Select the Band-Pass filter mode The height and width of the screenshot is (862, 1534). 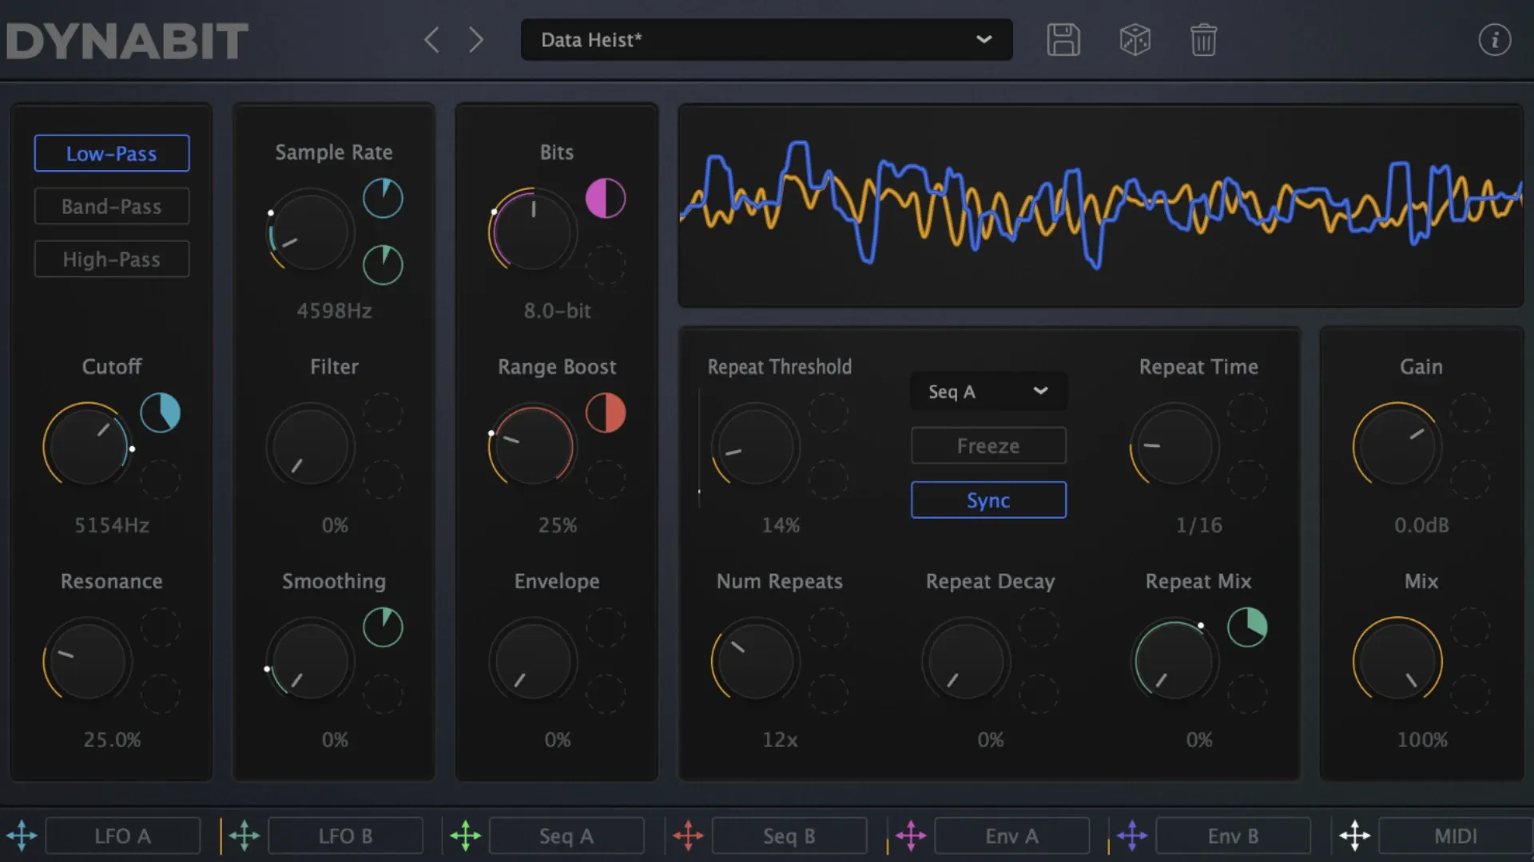[111, 206]
